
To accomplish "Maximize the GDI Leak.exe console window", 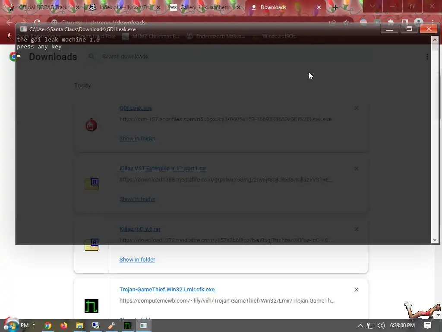I will [x=409, y=29].
